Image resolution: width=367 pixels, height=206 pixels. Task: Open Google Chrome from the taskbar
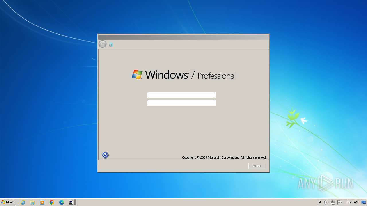click(x=52, y=202)
